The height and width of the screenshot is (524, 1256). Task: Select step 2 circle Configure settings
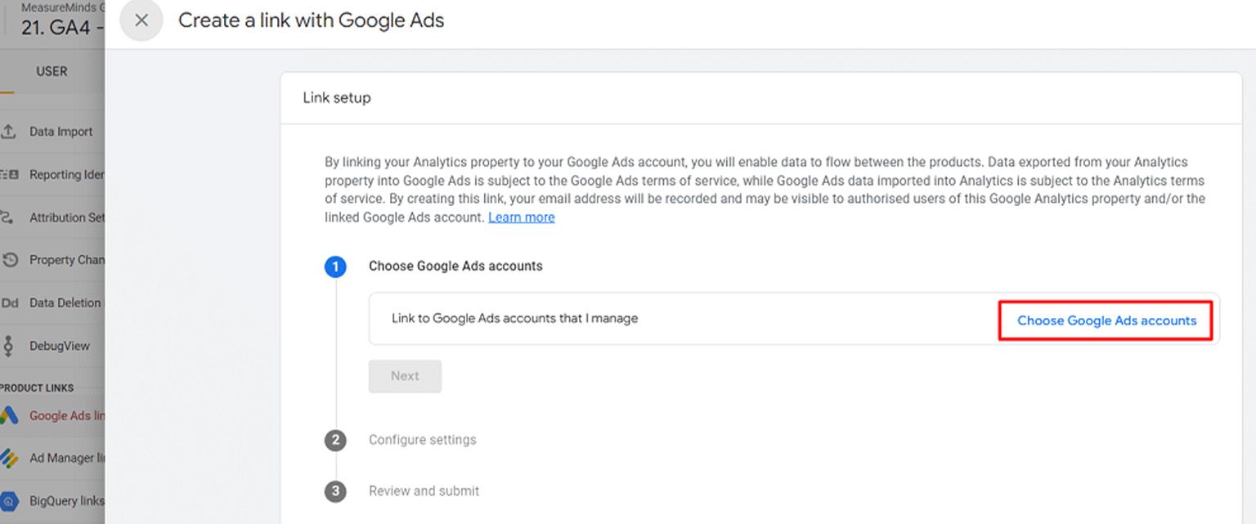click(335, 441)
